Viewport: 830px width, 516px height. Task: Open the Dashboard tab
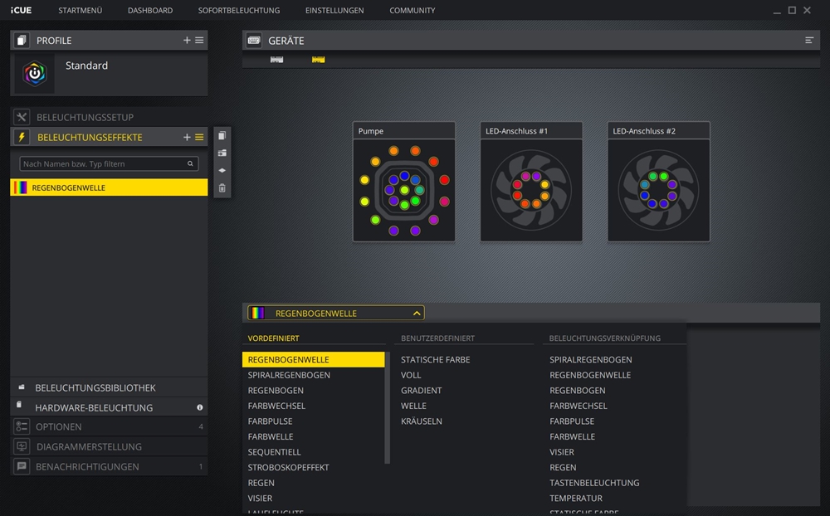pyautogui.click(x=150, y=10)
